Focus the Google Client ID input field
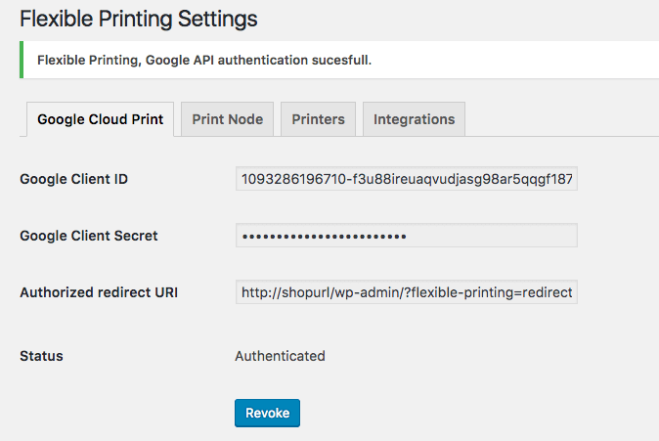 (407, 179)
